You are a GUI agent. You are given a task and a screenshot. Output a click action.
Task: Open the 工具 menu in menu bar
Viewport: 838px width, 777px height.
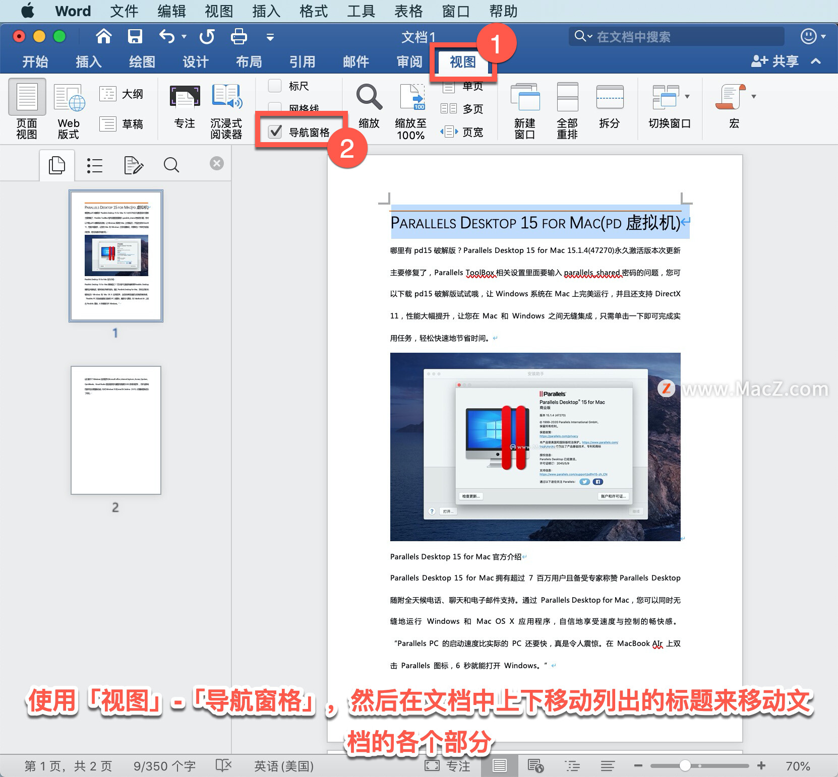click(x=361, y=11)
